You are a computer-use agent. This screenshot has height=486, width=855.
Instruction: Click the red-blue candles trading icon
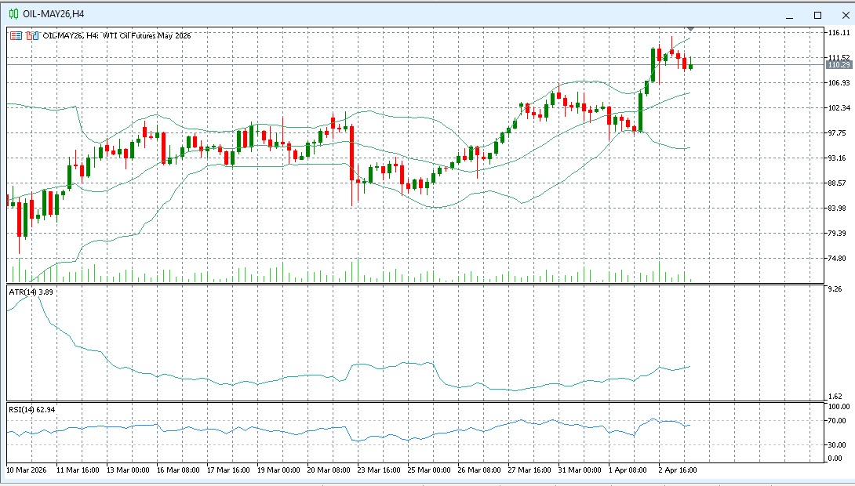[33, 35]
